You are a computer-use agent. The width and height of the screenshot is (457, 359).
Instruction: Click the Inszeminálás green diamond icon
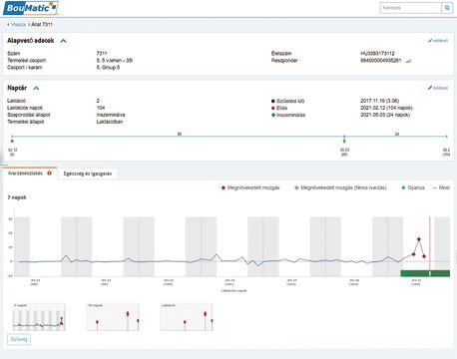pyautogui.click(x=273, y=115)
